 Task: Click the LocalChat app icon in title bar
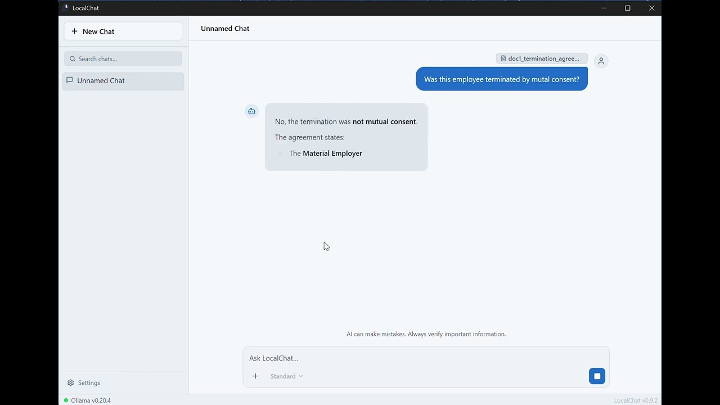point(66,8)
